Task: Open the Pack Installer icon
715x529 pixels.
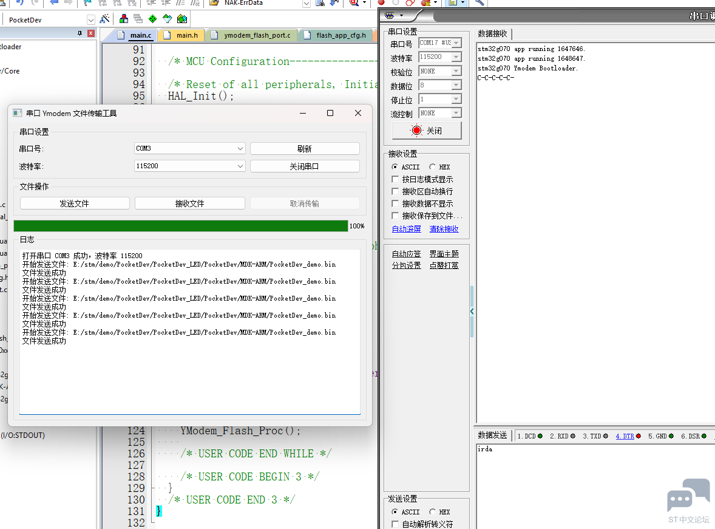Action: 182,19
